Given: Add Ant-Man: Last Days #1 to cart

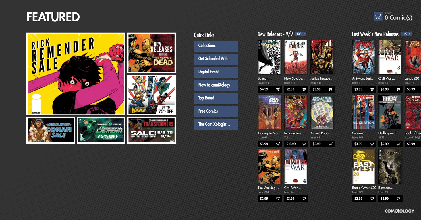Looking at the screenshot, I should pos(372,89).
